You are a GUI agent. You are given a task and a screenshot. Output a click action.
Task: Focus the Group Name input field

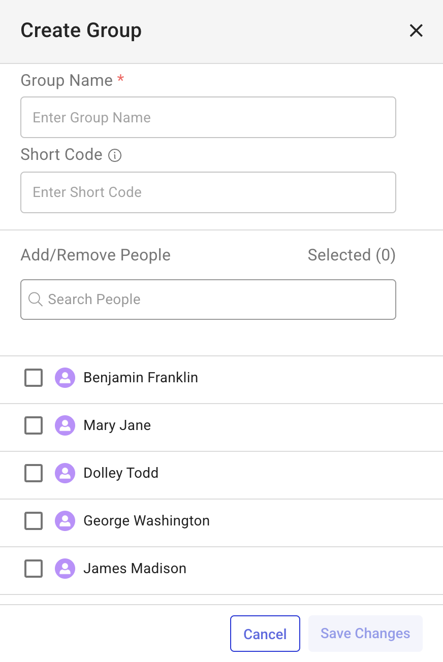point(208,118)
